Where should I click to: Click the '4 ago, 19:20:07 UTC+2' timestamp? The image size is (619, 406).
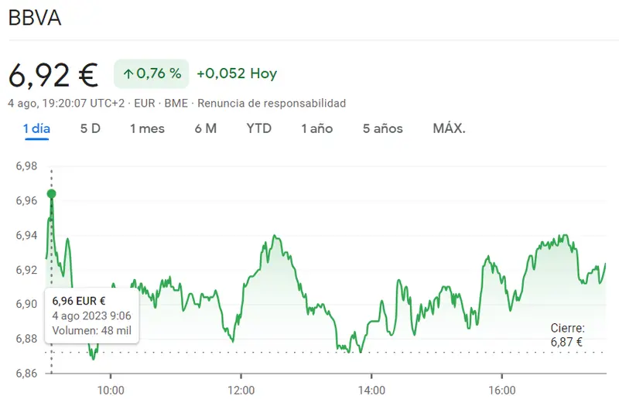(x=67, y=104)
